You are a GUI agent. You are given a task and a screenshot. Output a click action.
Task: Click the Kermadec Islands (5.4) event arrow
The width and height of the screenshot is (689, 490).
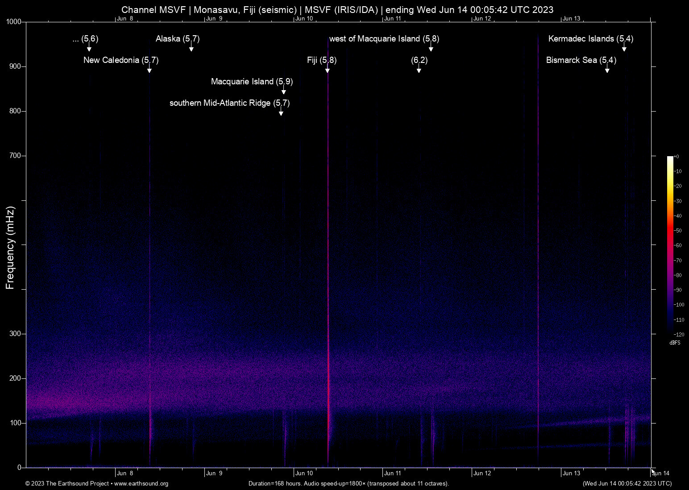pos(624,49)
